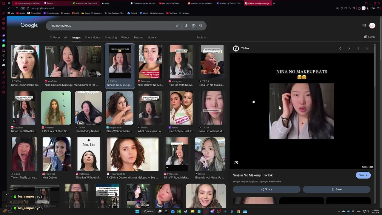Viewport: 382px width, 215px height.
Task: Open three-dot options in preview panel
Action: [x=358, y=48]
